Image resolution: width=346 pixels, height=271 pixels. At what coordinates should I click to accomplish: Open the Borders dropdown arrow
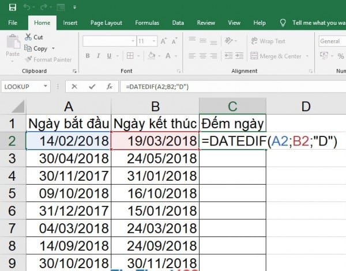click(x=138, y=56)
